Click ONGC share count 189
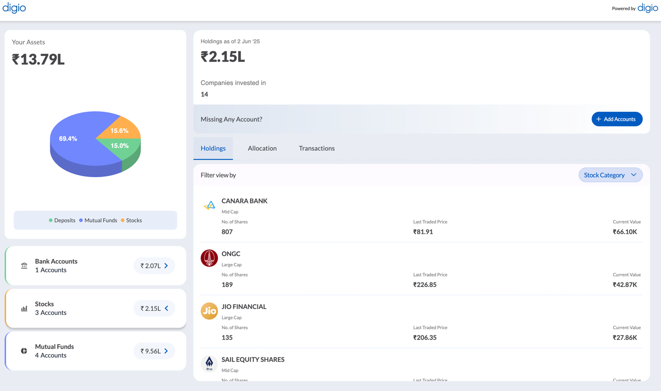The width and height of the screenshot is (661, 391). coord(227,285)
